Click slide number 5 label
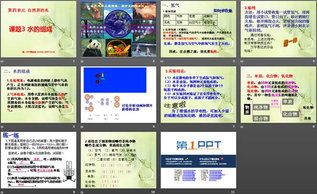 pos(74,126)
